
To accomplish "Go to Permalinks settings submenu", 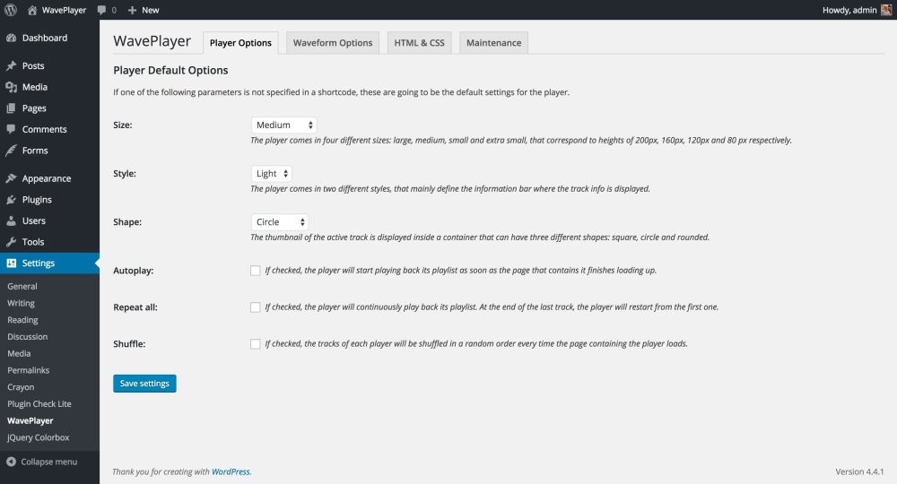I will tap(28, 370).
